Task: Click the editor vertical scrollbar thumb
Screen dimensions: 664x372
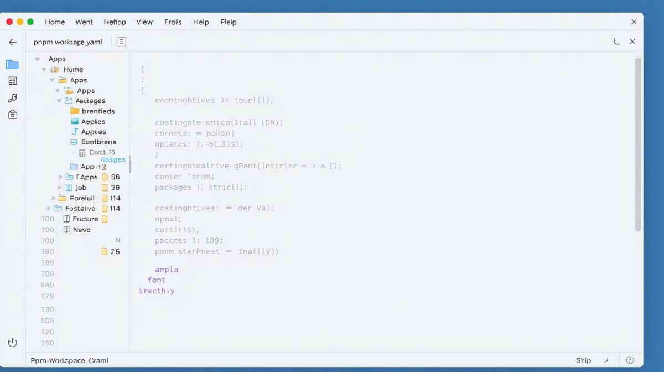Action: tap(637, 144)
